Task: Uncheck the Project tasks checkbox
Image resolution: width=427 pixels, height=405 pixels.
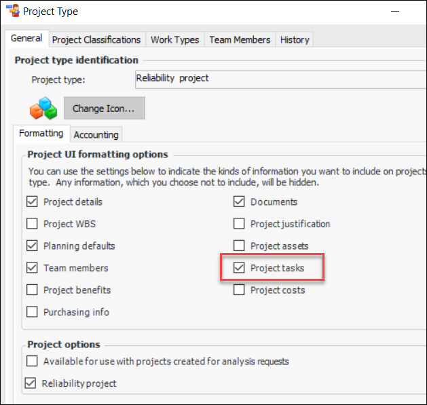Action: point(239,268)
